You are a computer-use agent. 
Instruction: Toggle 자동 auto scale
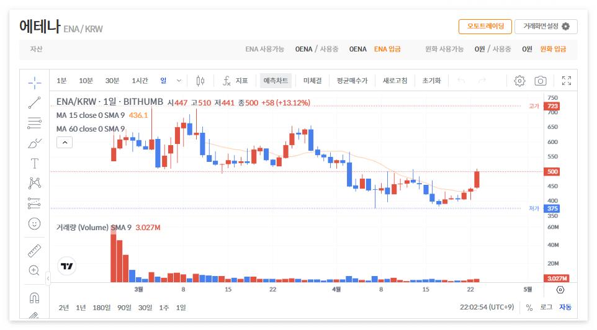565,307
